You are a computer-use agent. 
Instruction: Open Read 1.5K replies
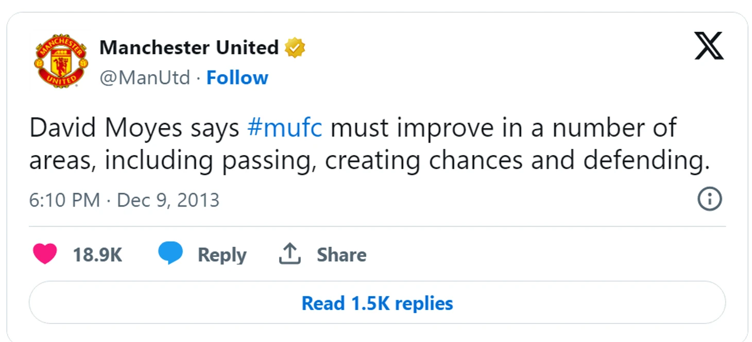point(377,303)
